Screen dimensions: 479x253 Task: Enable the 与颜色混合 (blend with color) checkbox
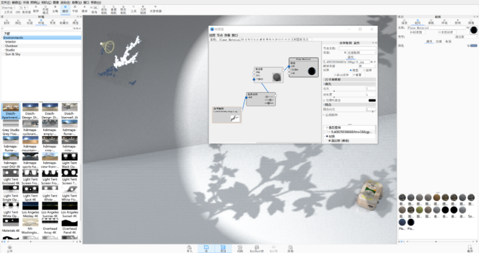coord(324,100)
